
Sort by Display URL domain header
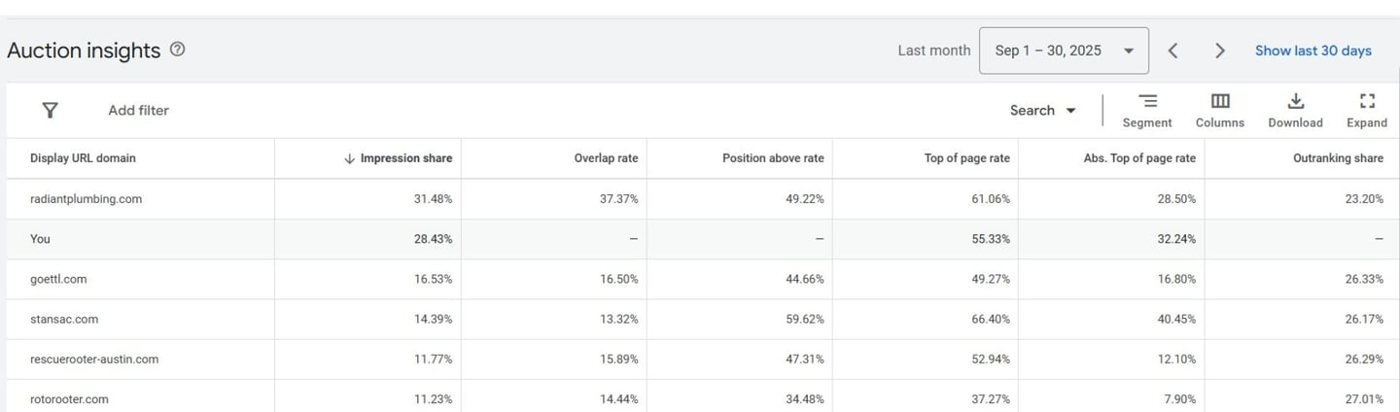pos(83,158)
